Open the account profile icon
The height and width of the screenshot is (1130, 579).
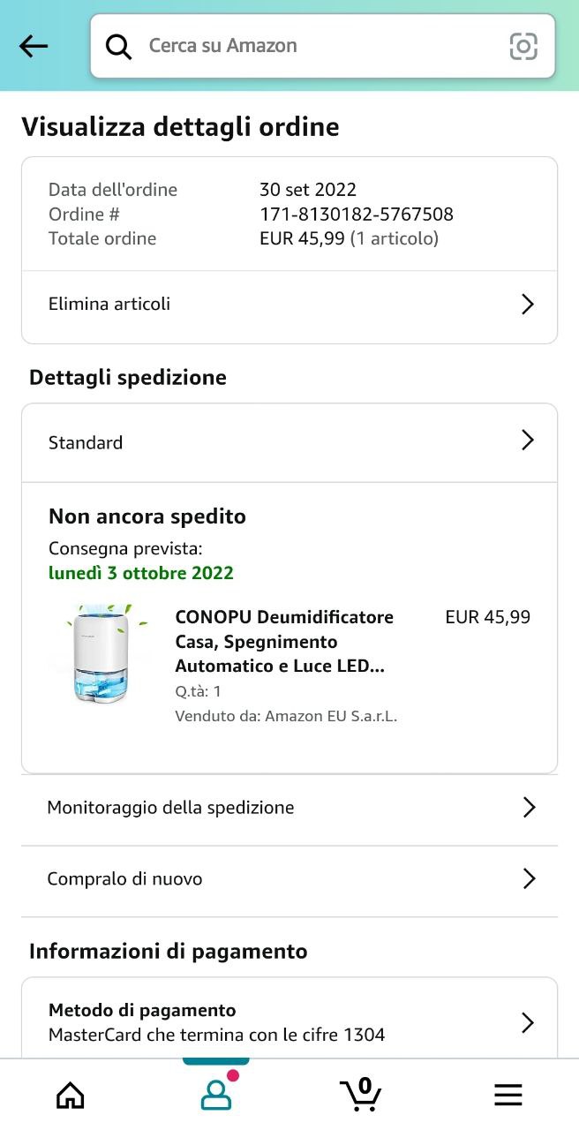click(x=215, y=1095)
